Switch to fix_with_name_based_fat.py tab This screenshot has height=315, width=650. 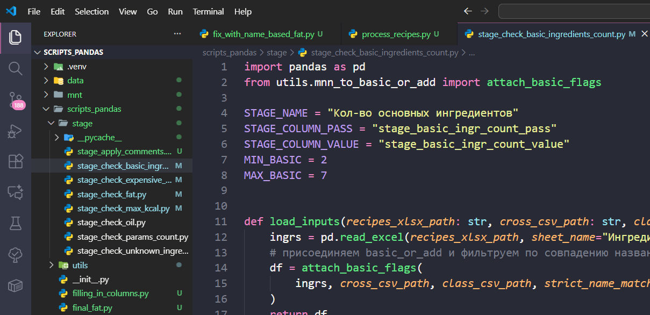pyautogui.click(x=267, y=34)
